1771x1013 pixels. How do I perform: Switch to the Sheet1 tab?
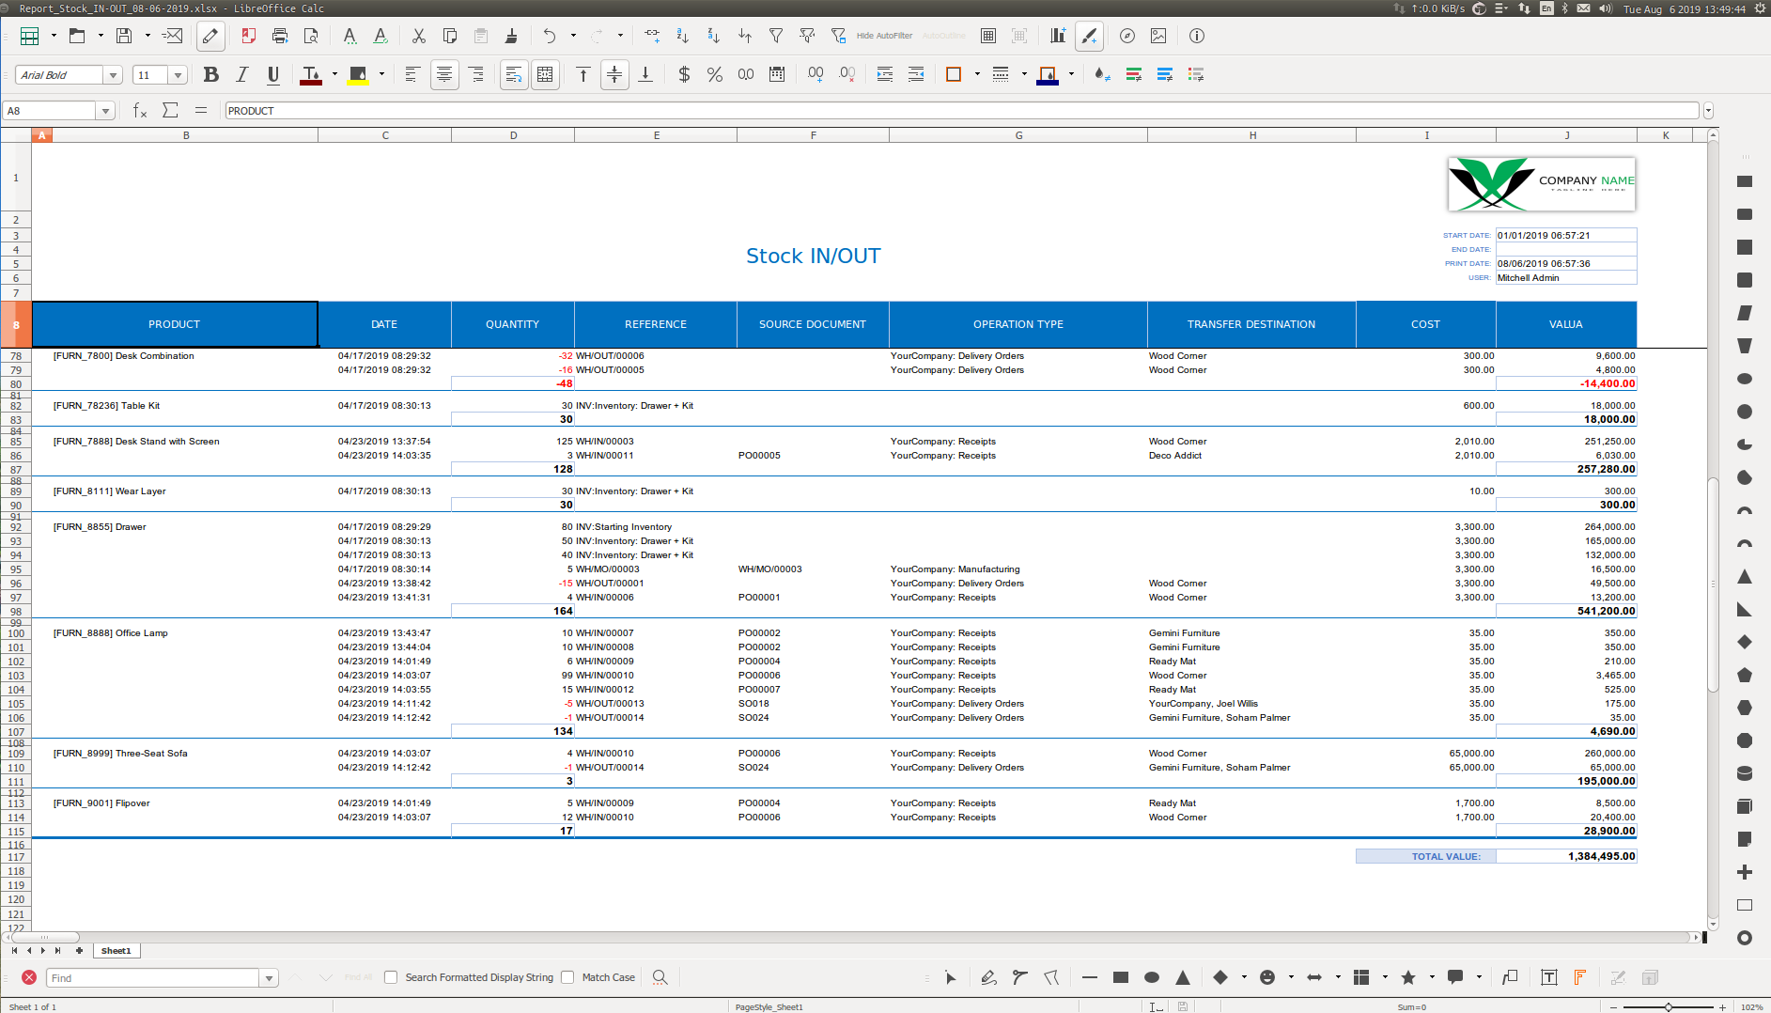click(x=116, y=951)
